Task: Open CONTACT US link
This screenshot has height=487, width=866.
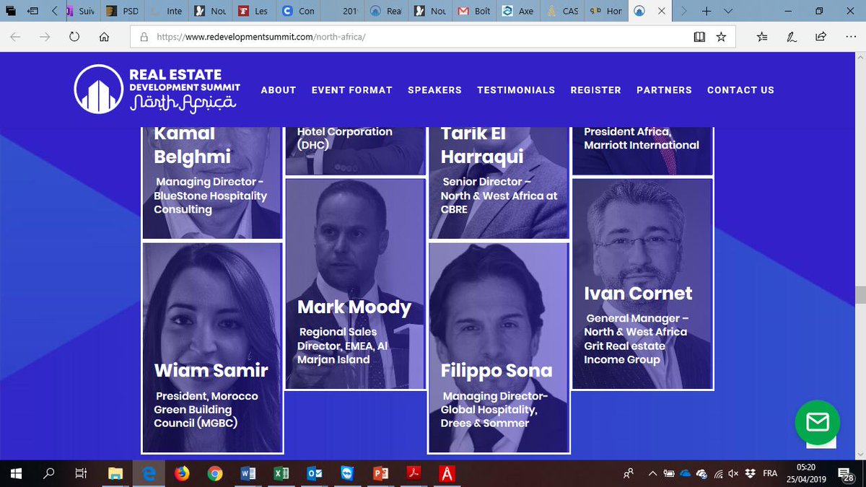Action: (740, 90)
